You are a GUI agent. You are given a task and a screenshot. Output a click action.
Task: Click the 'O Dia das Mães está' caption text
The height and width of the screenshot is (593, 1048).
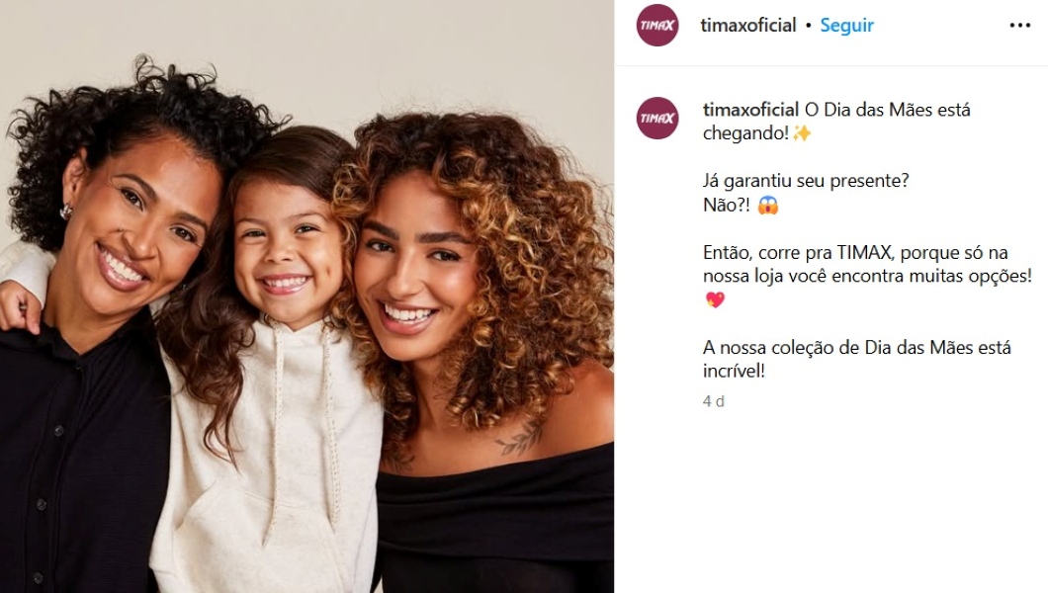(887, 110)
